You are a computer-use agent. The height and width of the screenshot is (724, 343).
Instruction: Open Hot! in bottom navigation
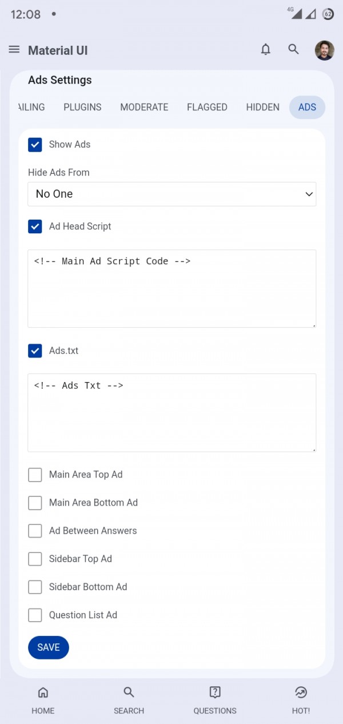301,700
